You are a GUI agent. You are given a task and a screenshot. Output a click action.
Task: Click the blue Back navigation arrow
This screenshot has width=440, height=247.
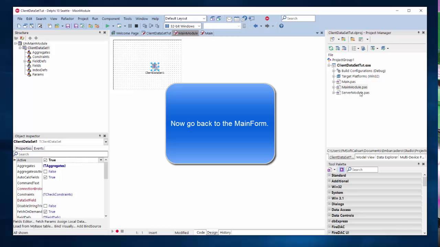(x=255, y=26)
